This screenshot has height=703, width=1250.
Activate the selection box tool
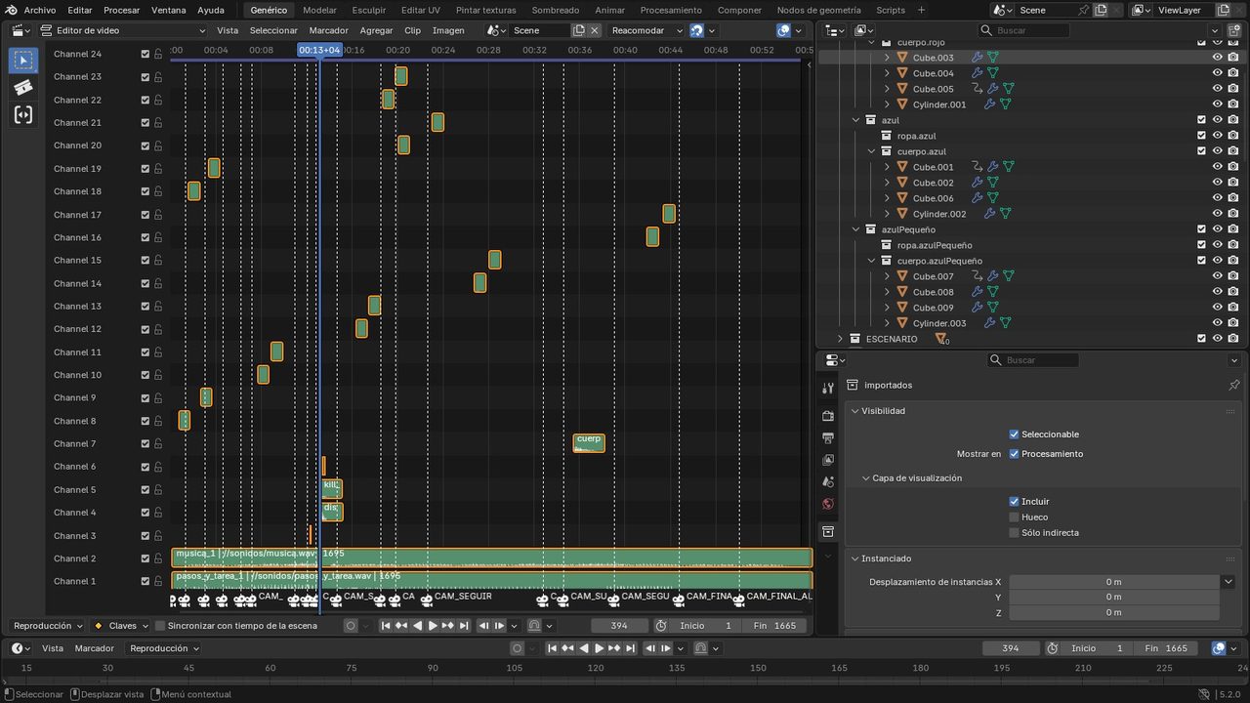23,61
